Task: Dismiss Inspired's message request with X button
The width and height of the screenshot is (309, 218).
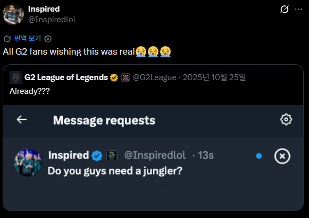Action: tap(282, 156)
